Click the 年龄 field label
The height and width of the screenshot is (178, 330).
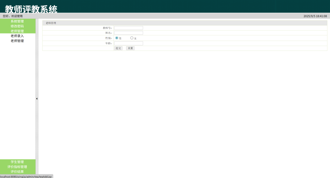point(109,43)
